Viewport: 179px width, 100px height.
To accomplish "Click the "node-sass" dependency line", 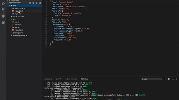I will click(63, 33).
